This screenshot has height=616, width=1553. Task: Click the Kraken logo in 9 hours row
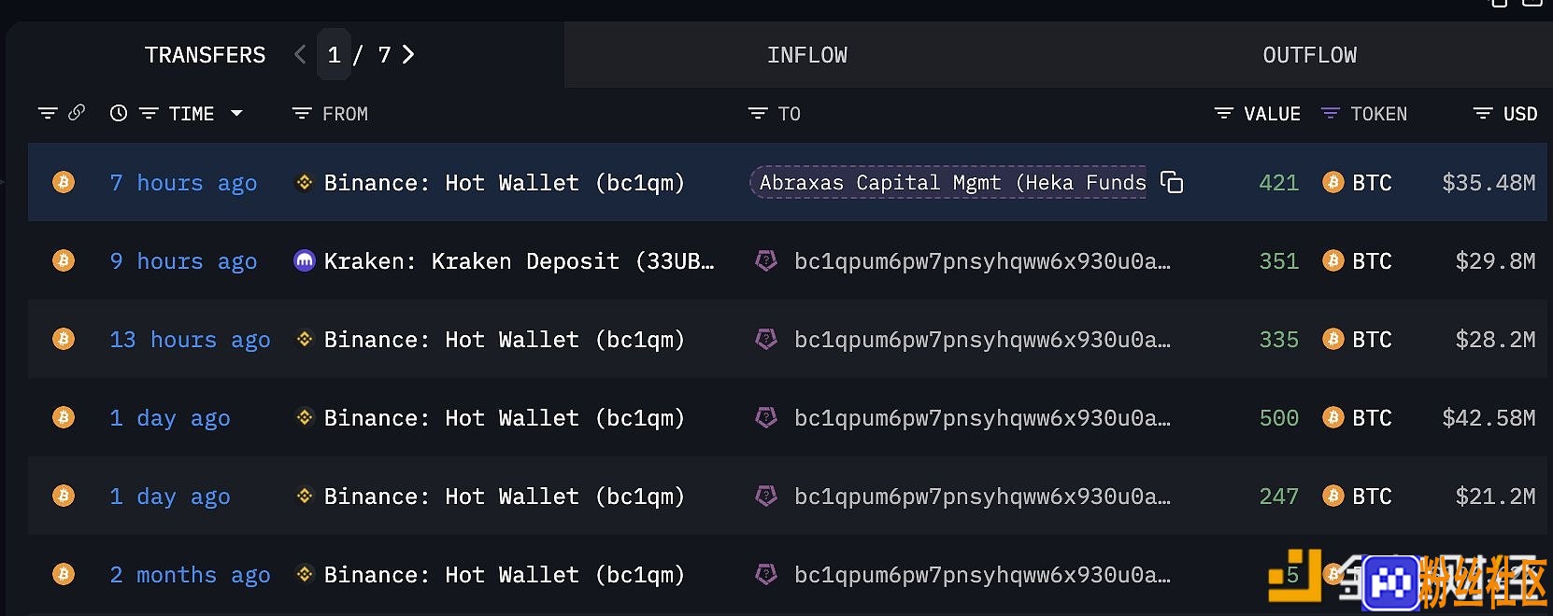click(305, 260)
